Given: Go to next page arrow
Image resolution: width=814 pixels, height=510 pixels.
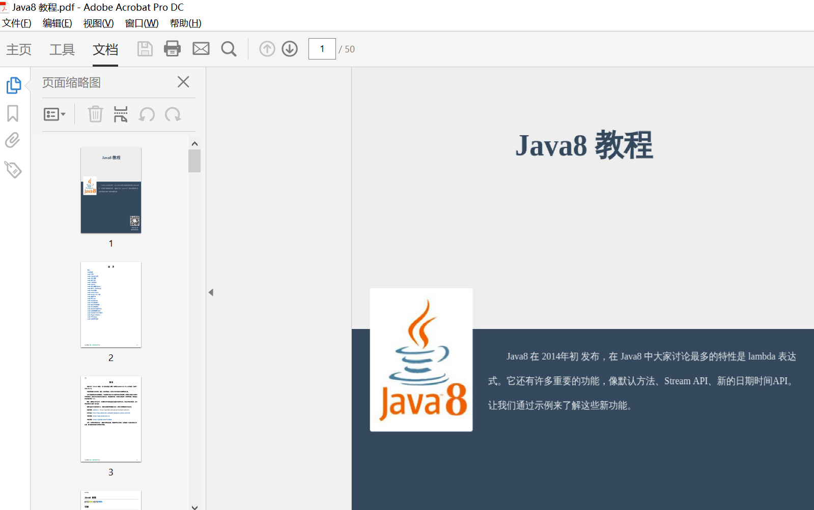Looking at the screenshot, I should [290, 49].
